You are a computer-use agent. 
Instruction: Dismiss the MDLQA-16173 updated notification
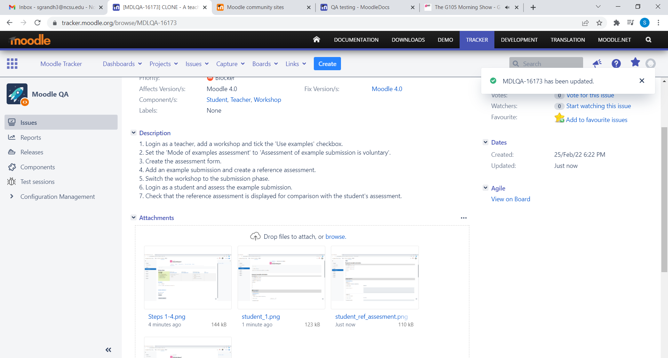[x=642, y=81]
